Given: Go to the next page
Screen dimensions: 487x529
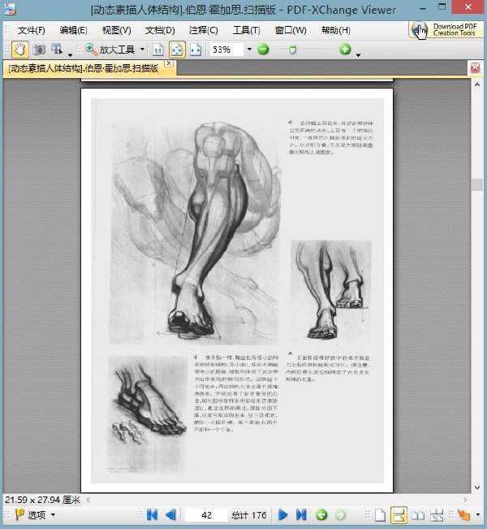Looking at the screenshot, I should pyautogui.click(x=282, y=515).
